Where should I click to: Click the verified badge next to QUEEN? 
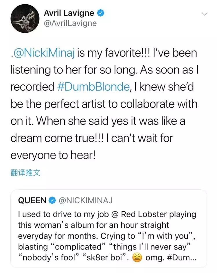click(53, 200)
